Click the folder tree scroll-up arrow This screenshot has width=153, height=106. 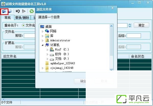(x=111, y=26)
